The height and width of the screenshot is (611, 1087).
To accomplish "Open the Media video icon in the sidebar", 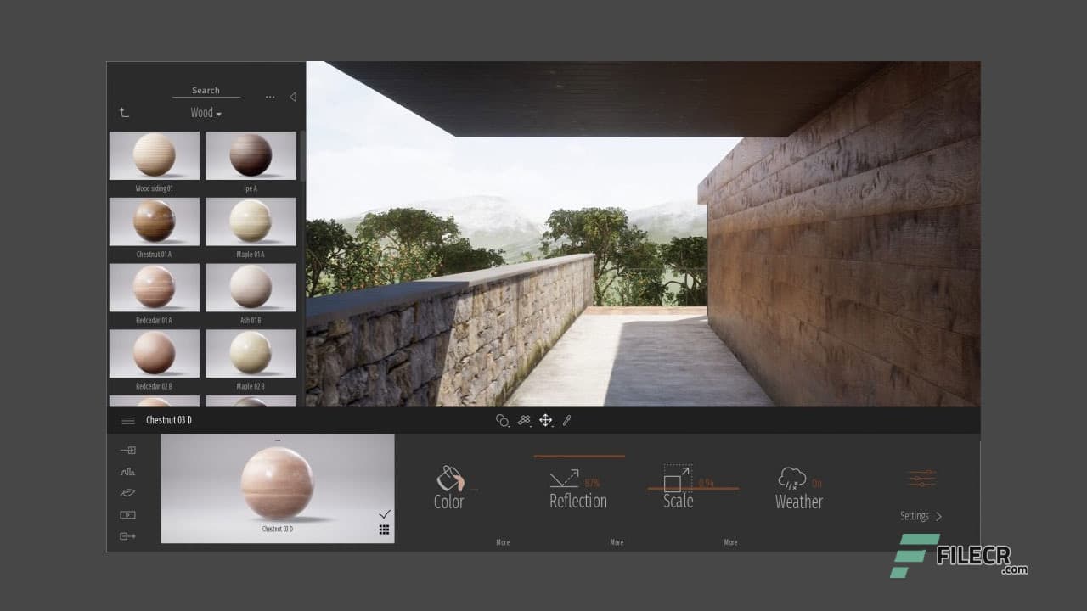I will 128,514.
